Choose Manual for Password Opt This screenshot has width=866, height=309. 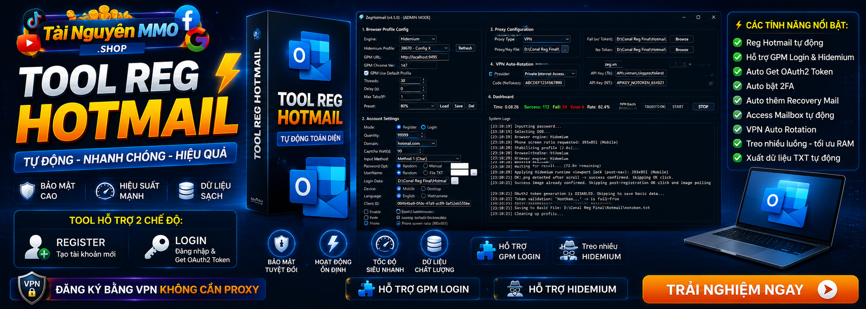(426, 166)
